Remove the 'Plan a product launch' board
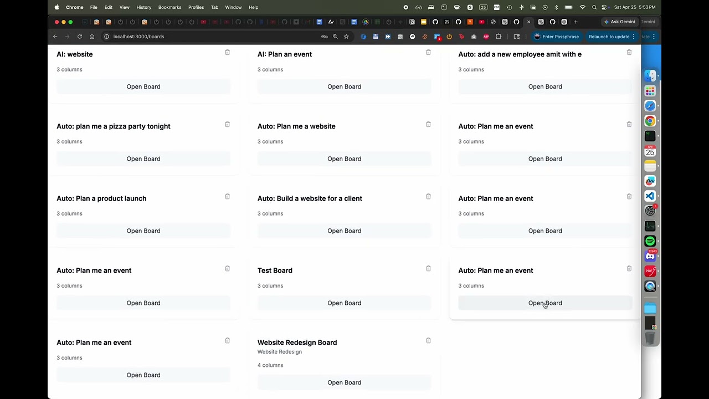Viewport: 709px width, 399px height. 227,196
